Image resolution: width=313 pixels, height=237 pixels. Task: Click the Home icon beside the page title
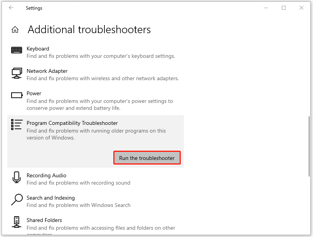[15, 29]
